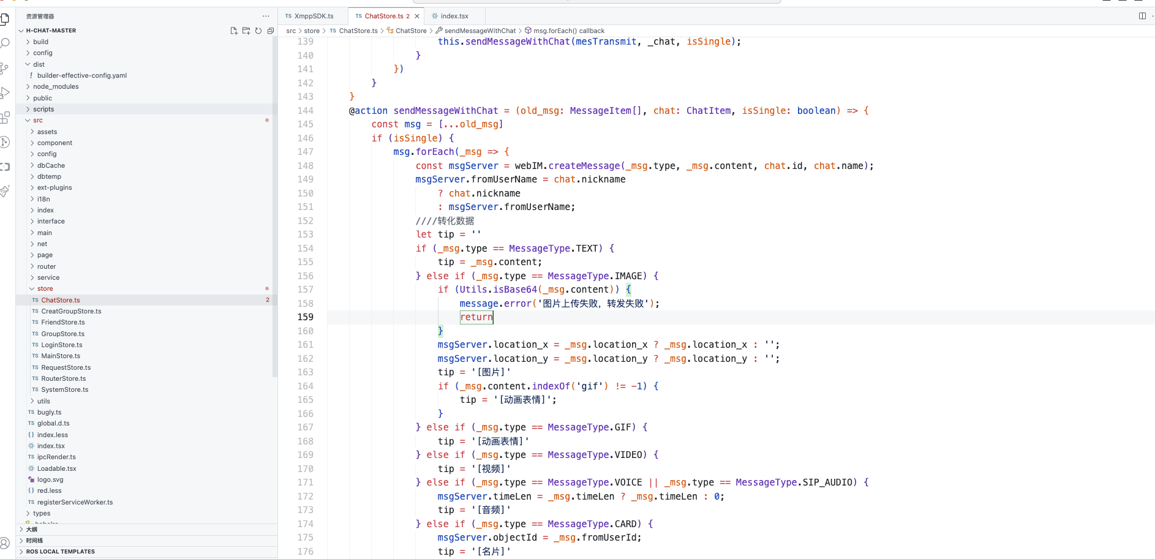This screenshot has width=1155, height=559.
Task: Open Source Control view in activity bar
Action: [x=5, y=68]
